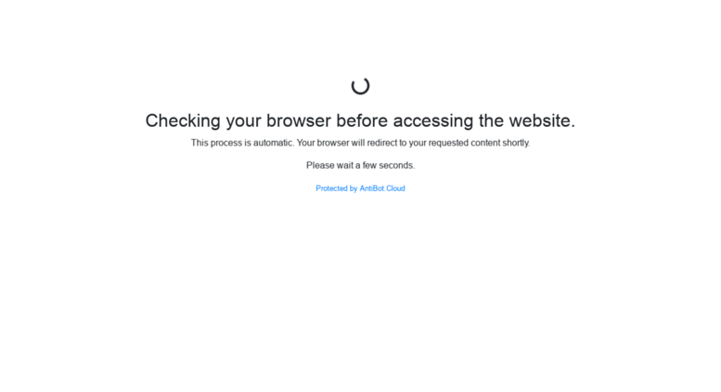Click the 'Checking your browser' heading

point(360,120)
